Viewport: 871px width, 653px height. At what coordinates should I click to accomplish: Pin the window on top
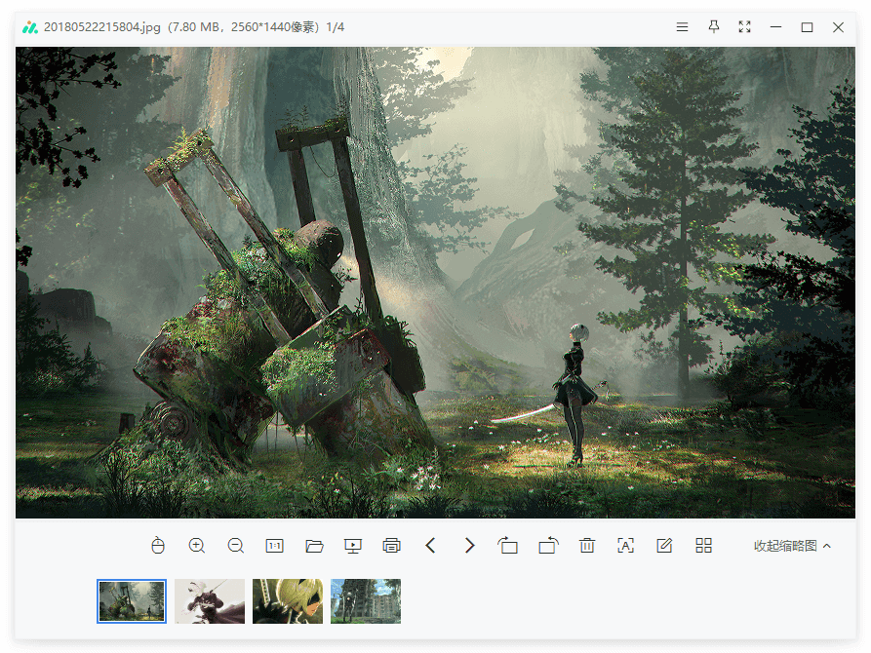(714, 27)
